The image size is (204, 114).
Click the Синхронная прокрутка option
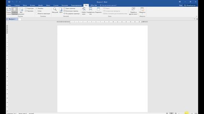112,11
